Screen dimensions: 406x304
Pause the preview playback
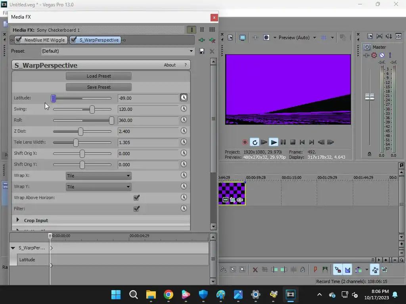[283, 142]
